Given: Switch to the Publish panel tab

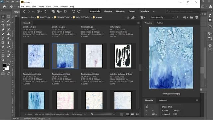Looking at the screenshot, I should tap(160, 23).
